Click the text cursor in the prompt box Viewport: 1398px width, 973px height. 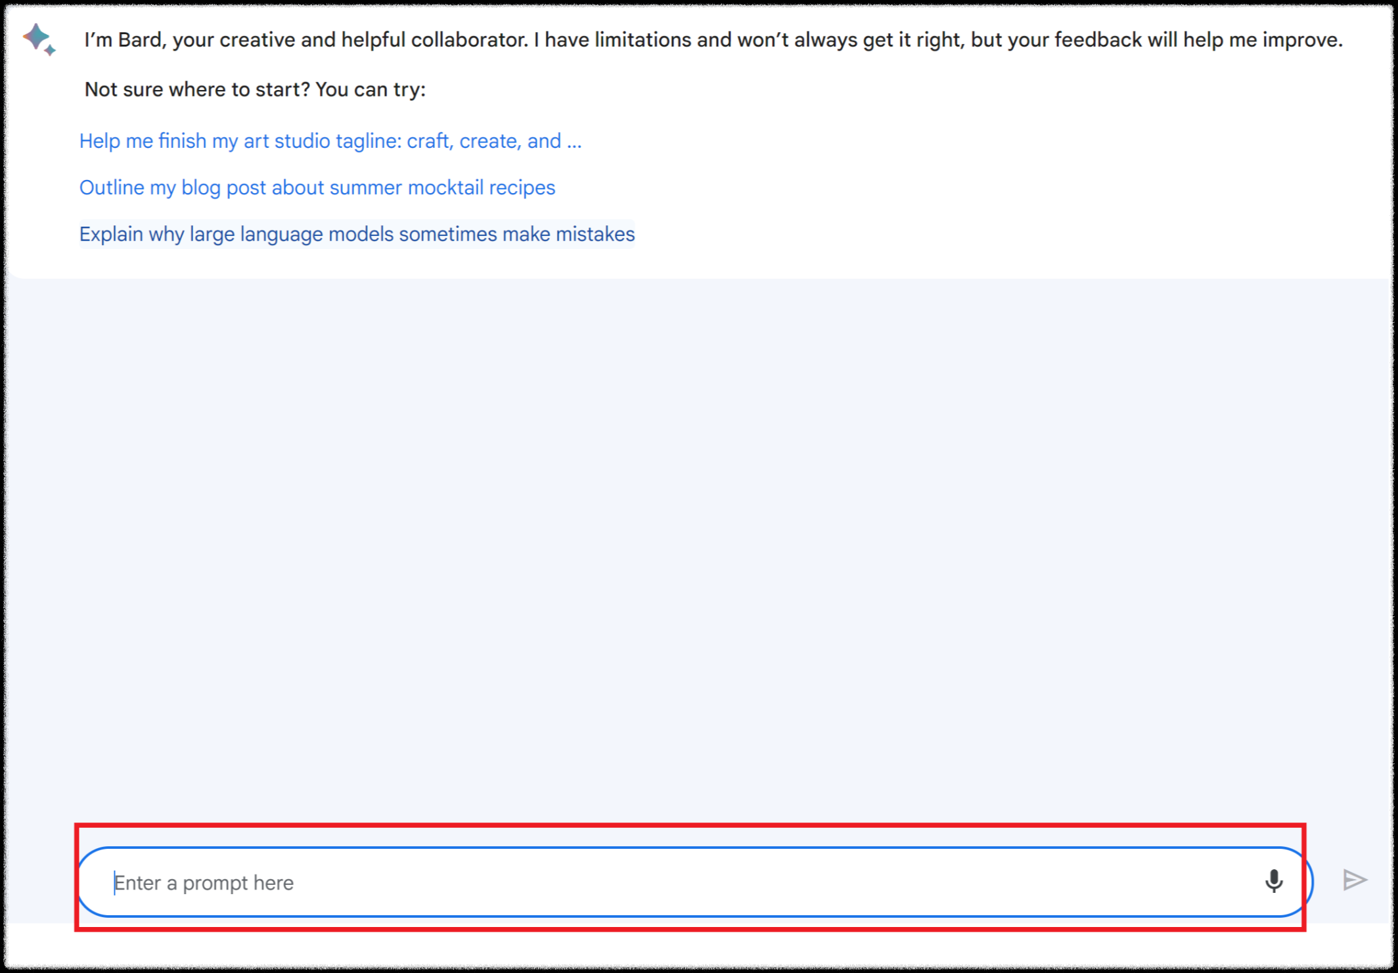pyautogui.click(x=115, y=882)
